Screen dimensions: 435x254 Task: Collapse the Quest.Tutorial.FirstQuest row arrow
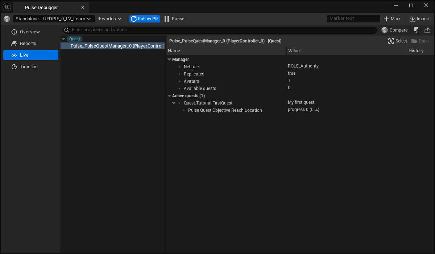coord(174,103)
